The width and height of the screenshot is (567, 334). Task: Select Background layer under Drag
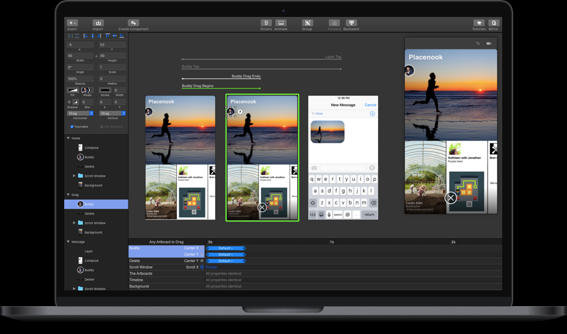click(96, 232)
